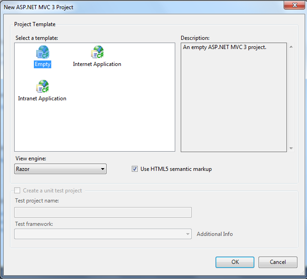Select the Internet Application template icon

[x=97, y=52]
